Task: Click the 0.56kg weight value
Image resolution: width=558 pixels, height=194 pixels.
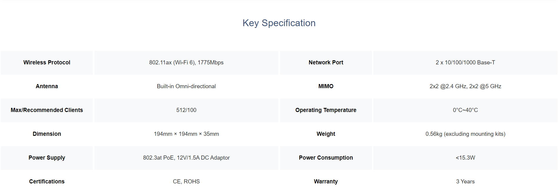Action: 465,134
